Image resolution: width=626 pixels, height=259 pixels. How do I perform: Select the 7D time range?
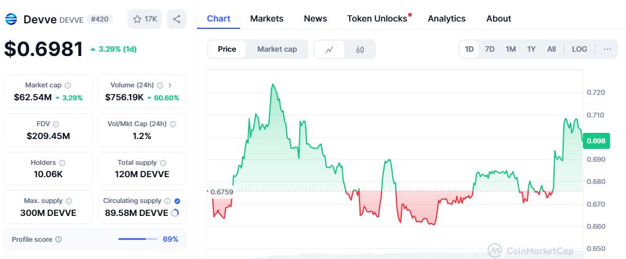(489, 49)
